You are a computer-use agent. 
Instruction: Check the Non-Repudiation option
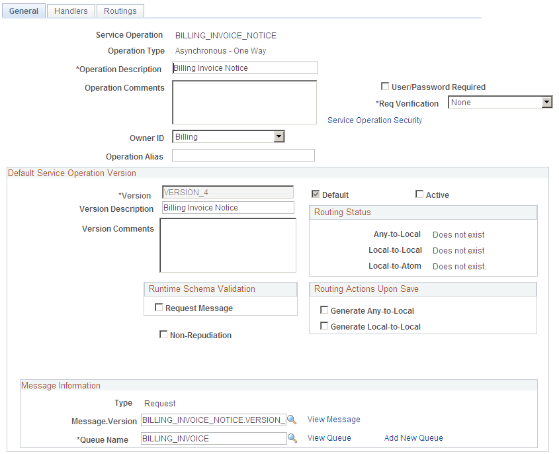coord(163,334)
